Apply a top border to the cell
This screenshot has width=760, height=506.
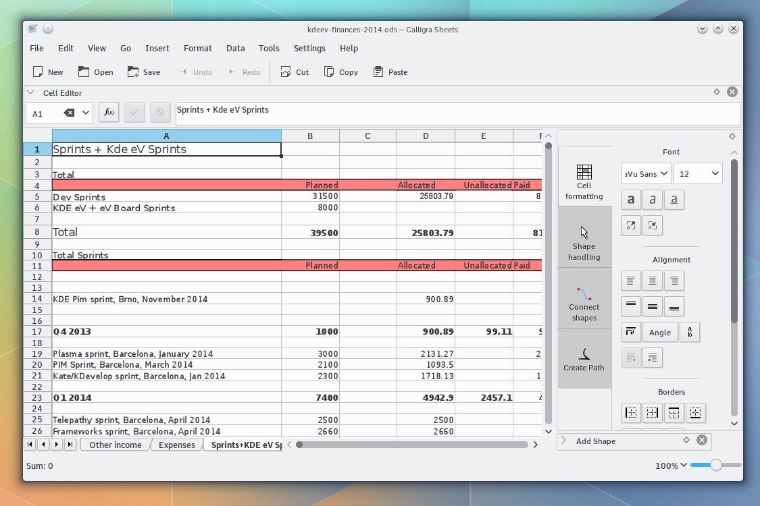[x=674, y=412]
